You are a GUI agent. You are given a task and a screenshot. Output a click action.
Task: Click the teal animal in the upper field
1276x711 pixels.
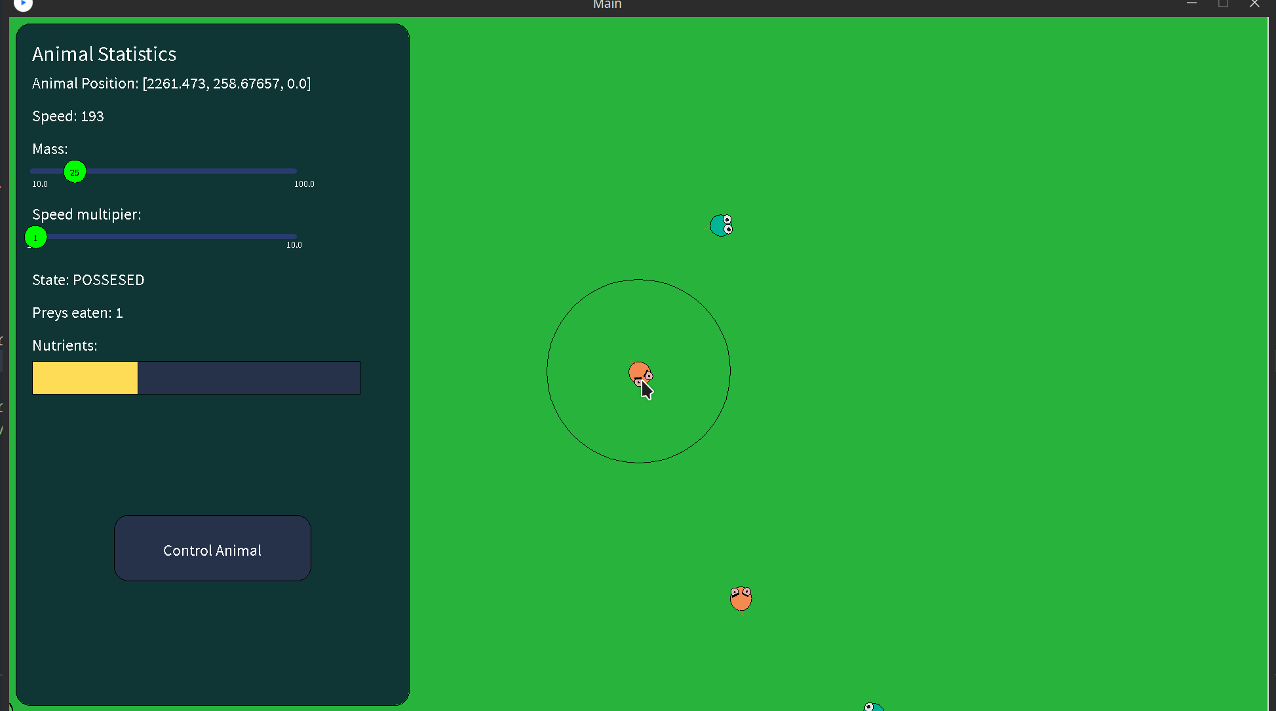(x=721, y=225)
